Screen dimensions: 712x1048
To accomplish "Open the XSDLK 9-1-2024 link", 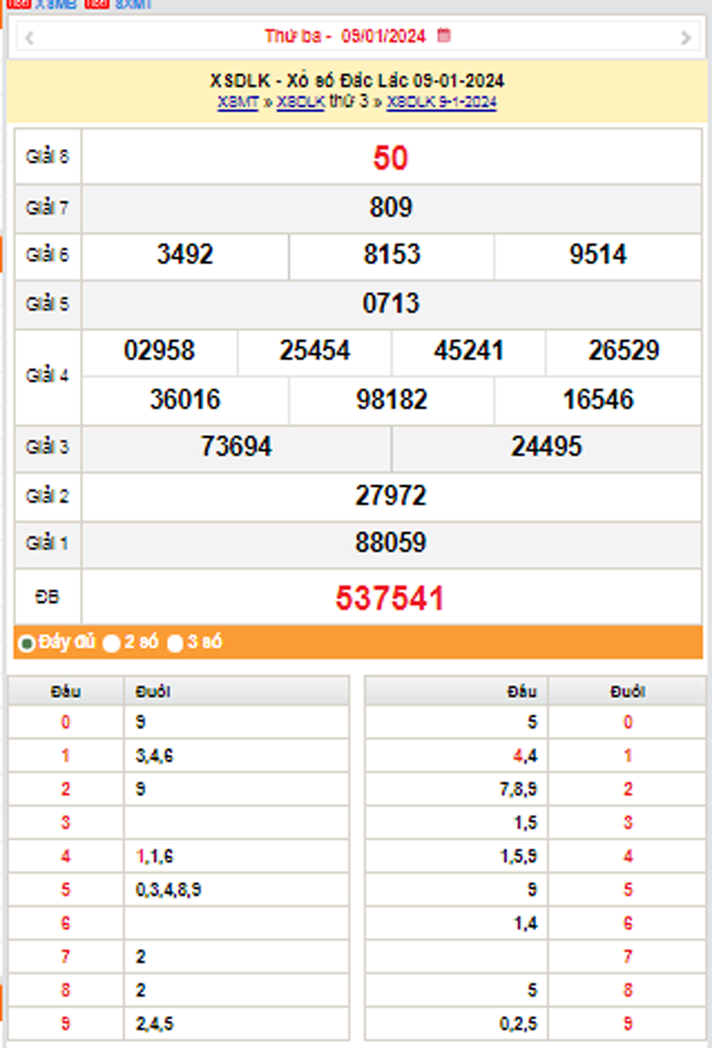I will pyautogui.click(x=441, y=103).
